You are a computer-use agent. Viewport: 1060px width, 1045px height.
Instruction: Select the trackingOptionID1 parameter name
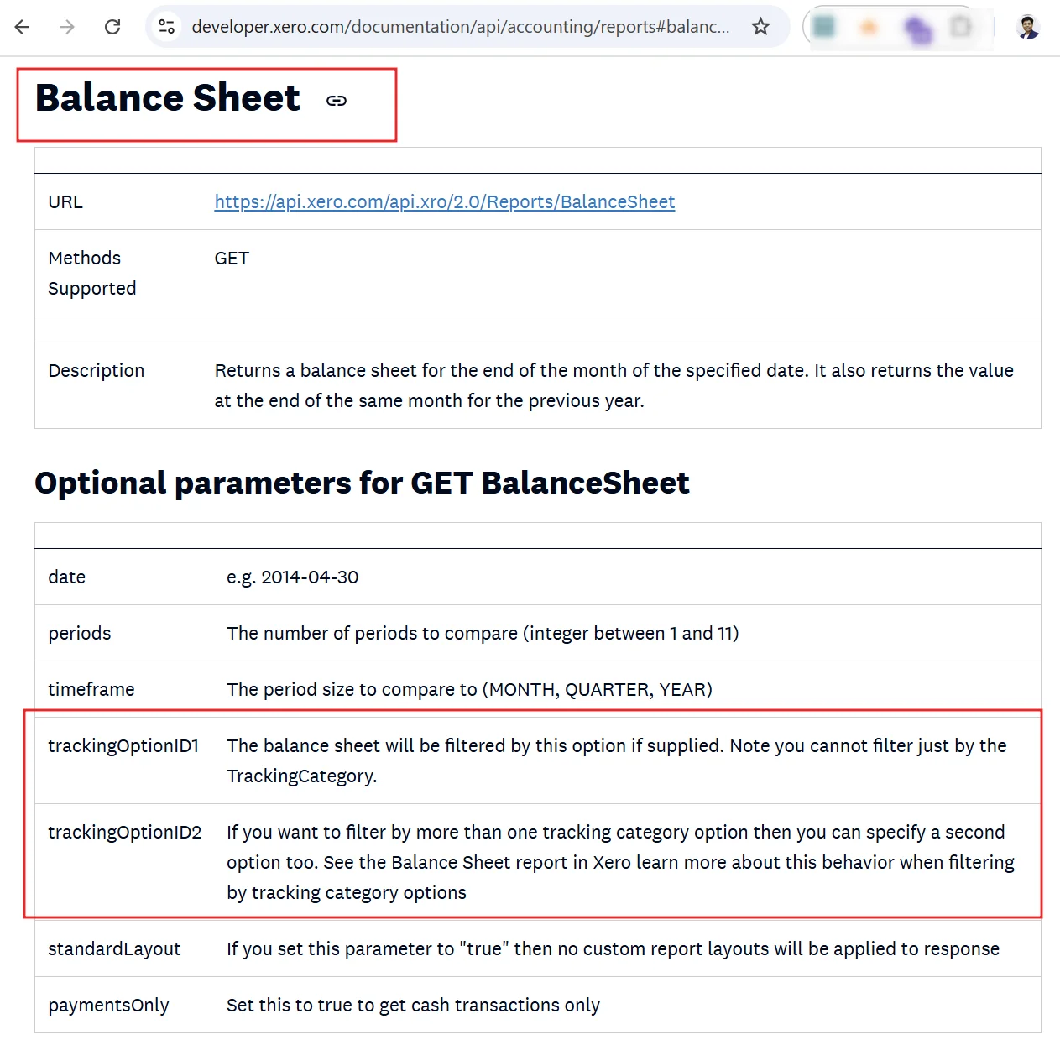click(x=123, y=745)
